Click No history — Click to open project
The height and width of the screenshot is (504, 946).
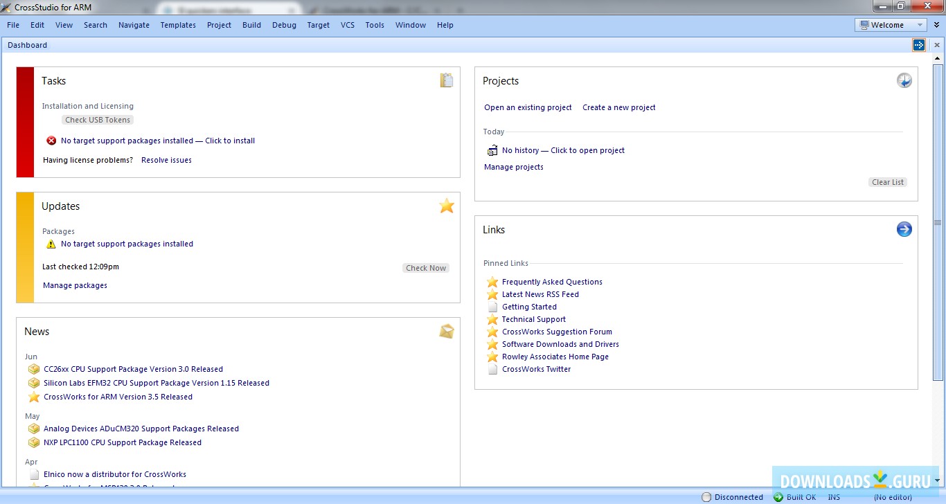pyautogui.click(x=563, y=150)
